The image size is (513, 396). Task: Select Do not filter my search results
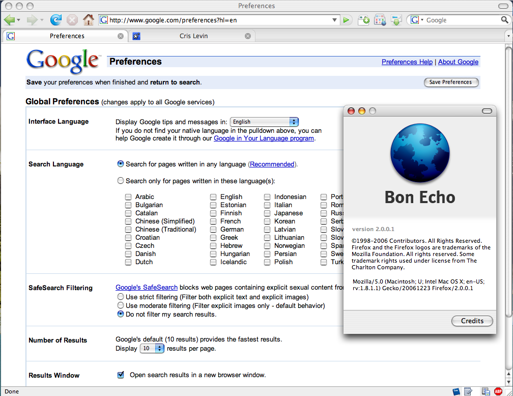pyautogui.click(x=121, y=314)
